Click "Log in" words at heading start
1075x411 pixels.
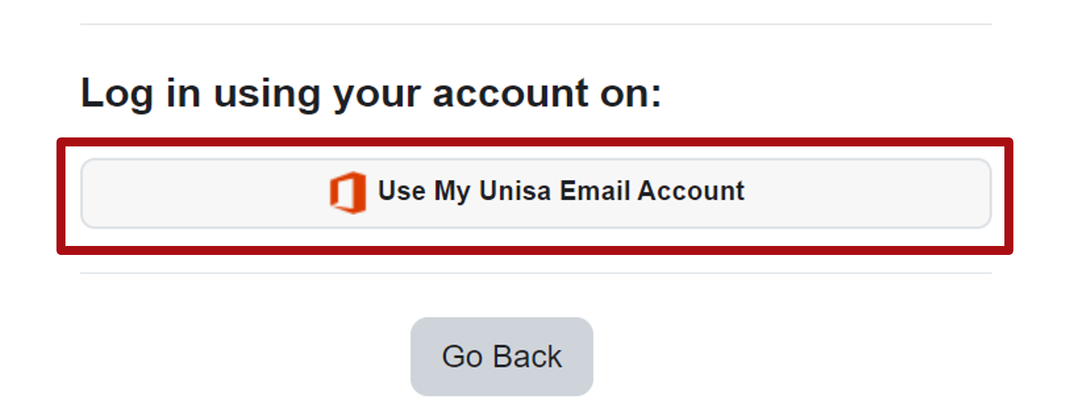141,94
